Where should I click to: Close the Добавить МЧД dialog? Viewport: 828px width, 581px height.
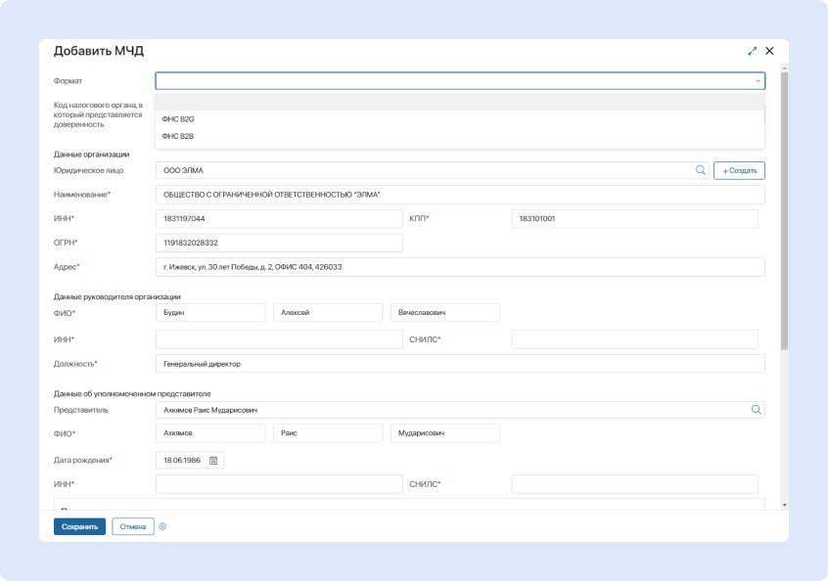coord(769,51)
